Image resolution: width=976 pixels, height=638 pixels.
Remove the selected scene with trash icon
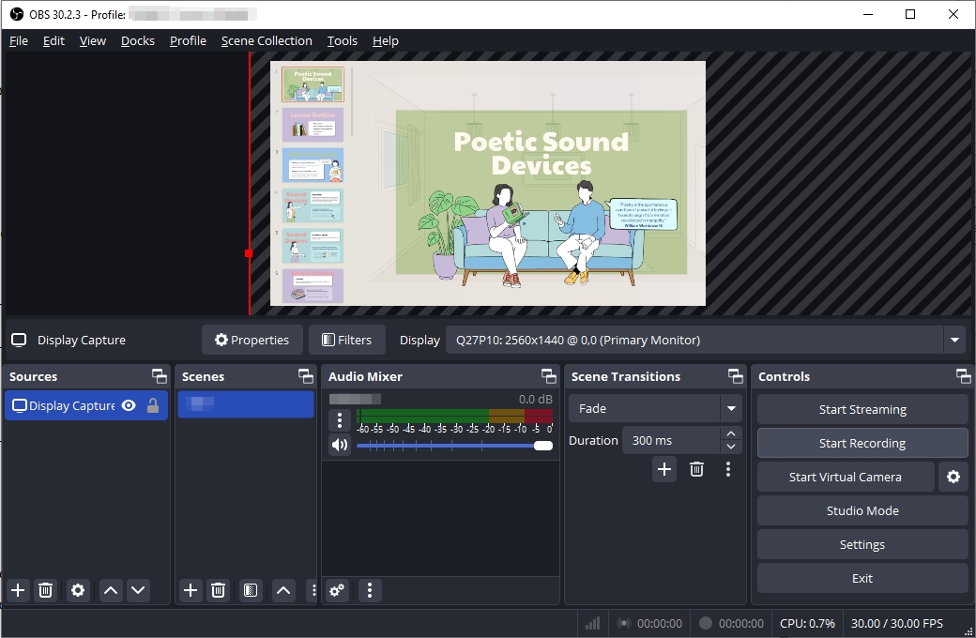(x=218, y=590)
